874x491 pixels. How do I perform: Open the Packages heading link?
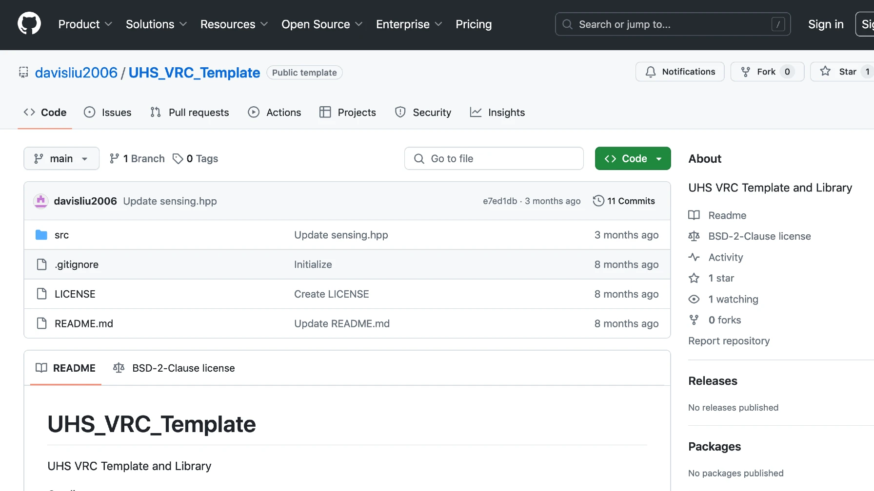click(x=715, y=447)
